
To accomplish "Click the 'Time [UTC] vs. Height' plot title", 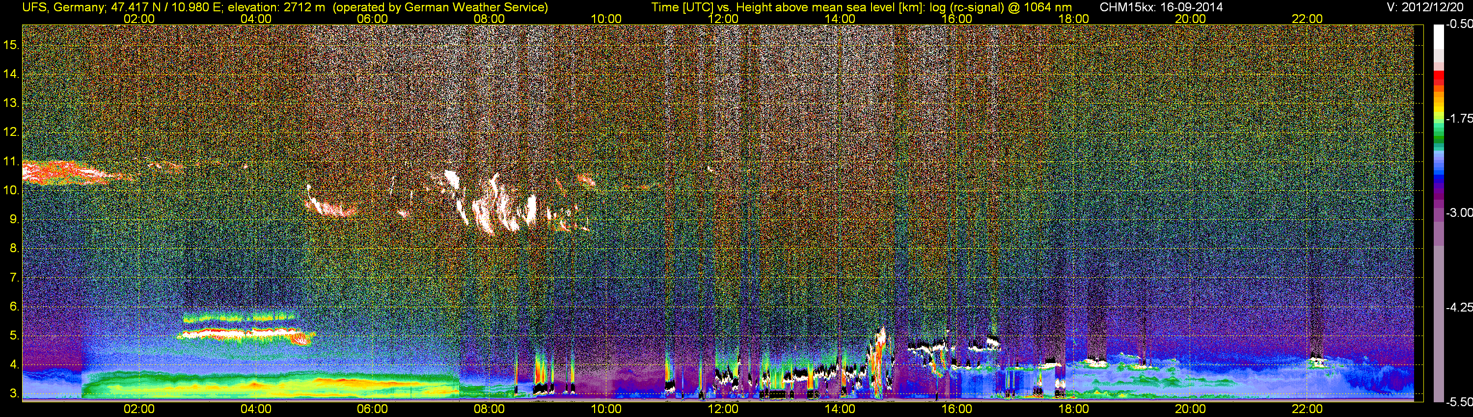I will click(711, 7).
